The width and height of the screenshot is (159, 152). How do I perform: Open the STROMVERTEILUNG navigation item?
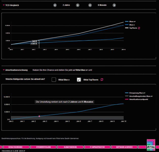pyautogui.click(x=44, y=147)
